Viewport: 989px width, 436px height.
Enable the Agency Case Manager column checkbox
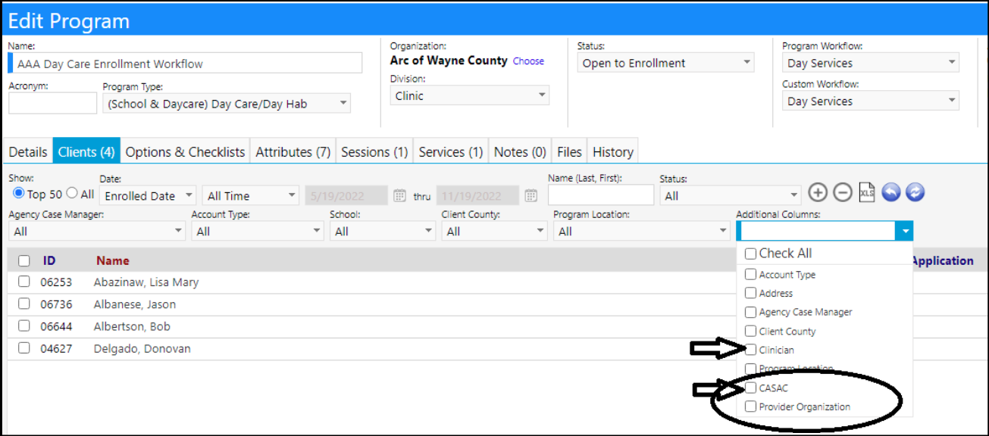click(750, 312)
